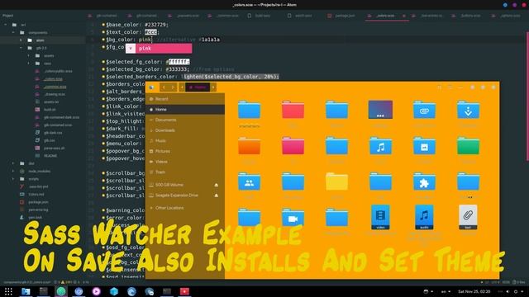This screenshot has height=297, width=529.
Task: Select Documents in Files sidebar
Action: click(185, 120)
